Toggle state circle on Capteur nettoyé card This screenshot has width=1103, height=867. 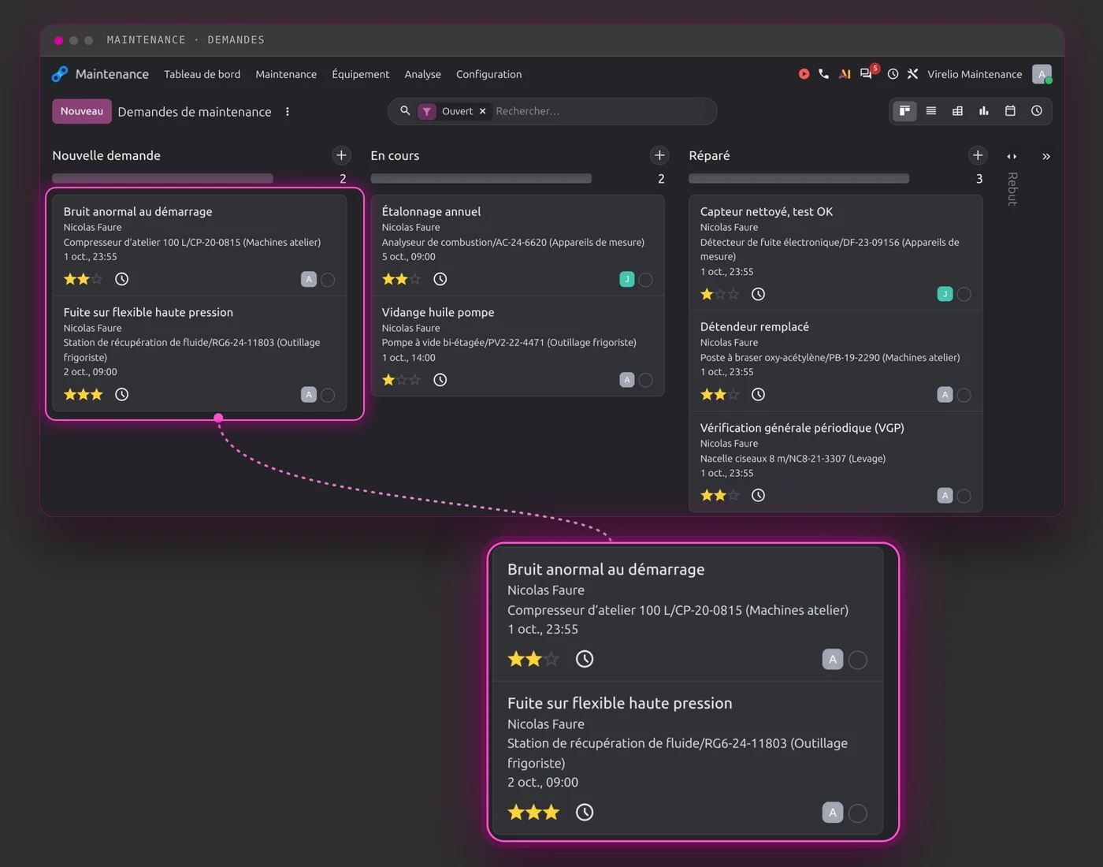tap(964, 294)
